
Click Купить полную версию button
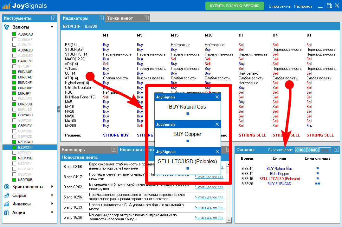click(x=235, y=6)
